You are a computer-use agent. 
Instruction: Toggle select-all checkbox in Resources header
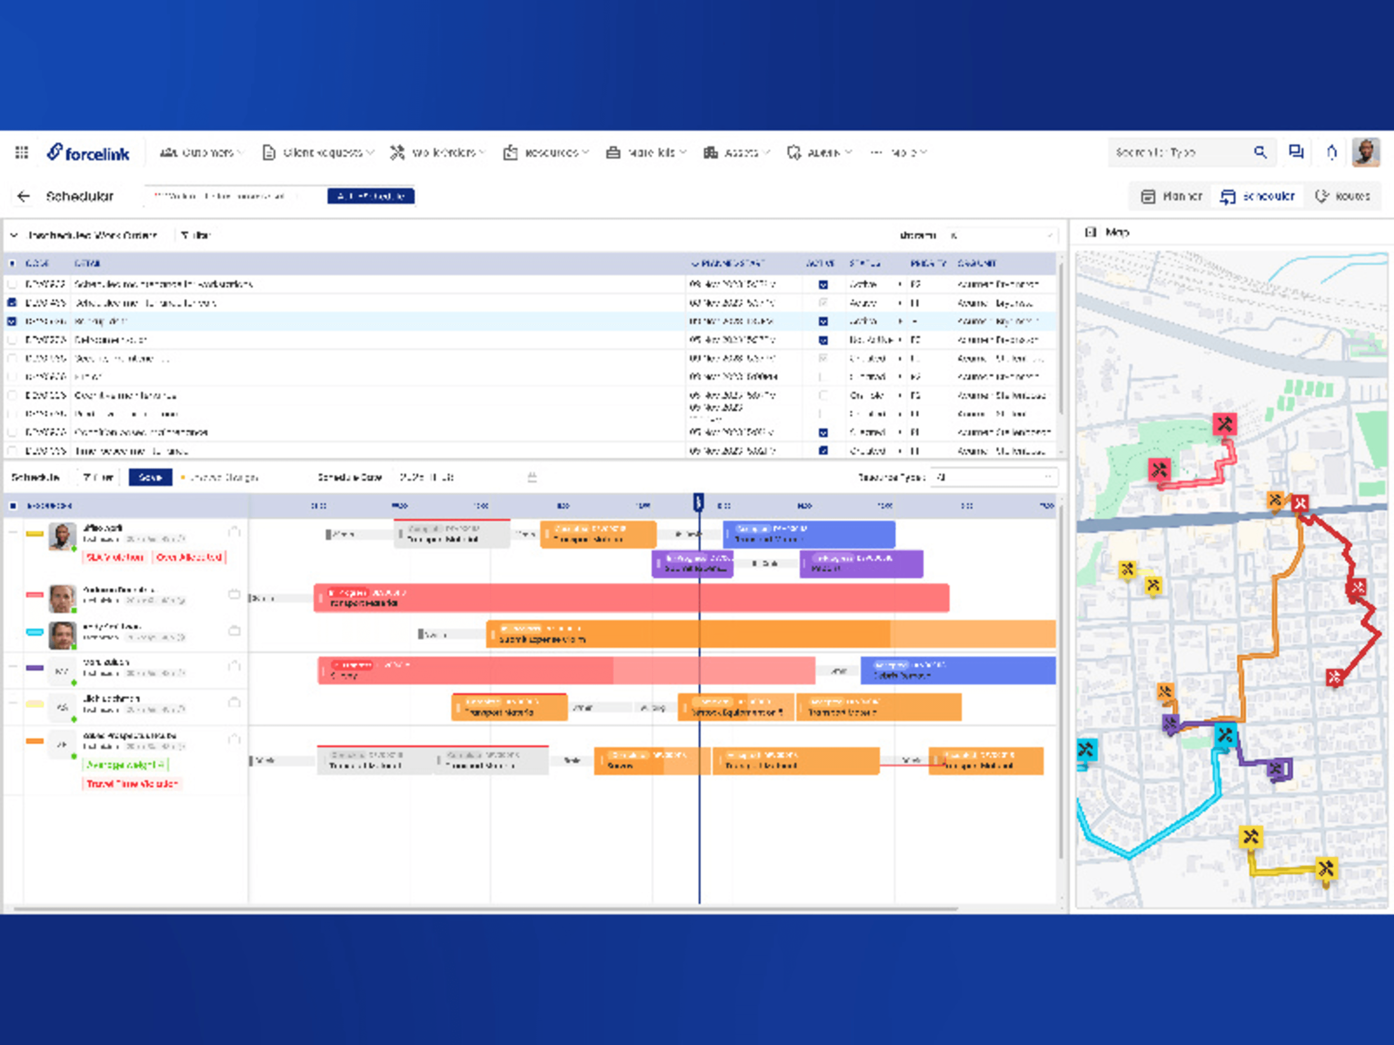(x=13, y=506)
